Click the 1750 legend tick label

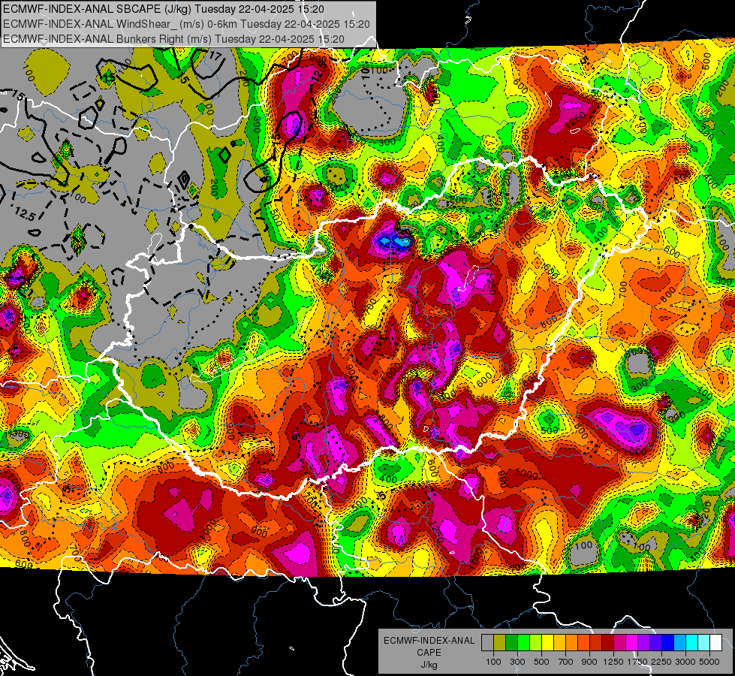pos(637,662)
